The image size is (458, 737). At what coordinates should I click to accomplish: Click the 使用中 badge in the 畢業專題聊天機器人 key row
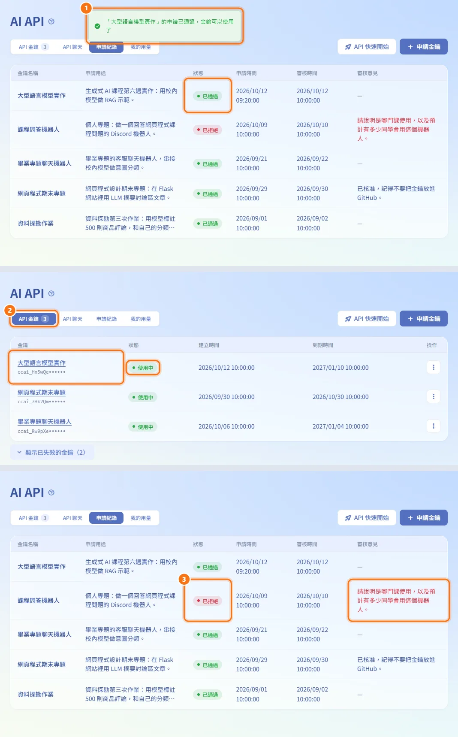click(x=143, y=427)
